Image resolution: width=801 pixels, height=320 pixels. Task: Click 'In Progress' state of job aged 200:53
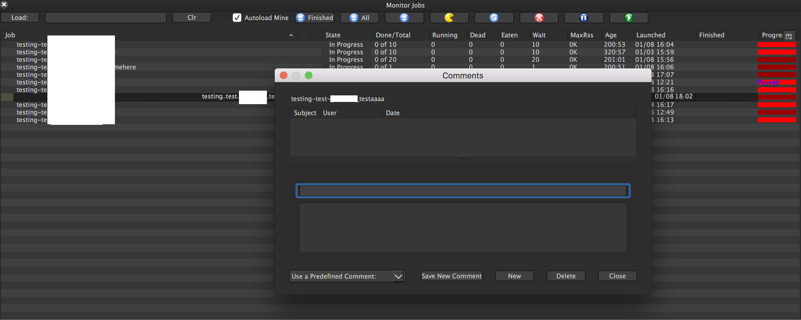tap(346, 45)
